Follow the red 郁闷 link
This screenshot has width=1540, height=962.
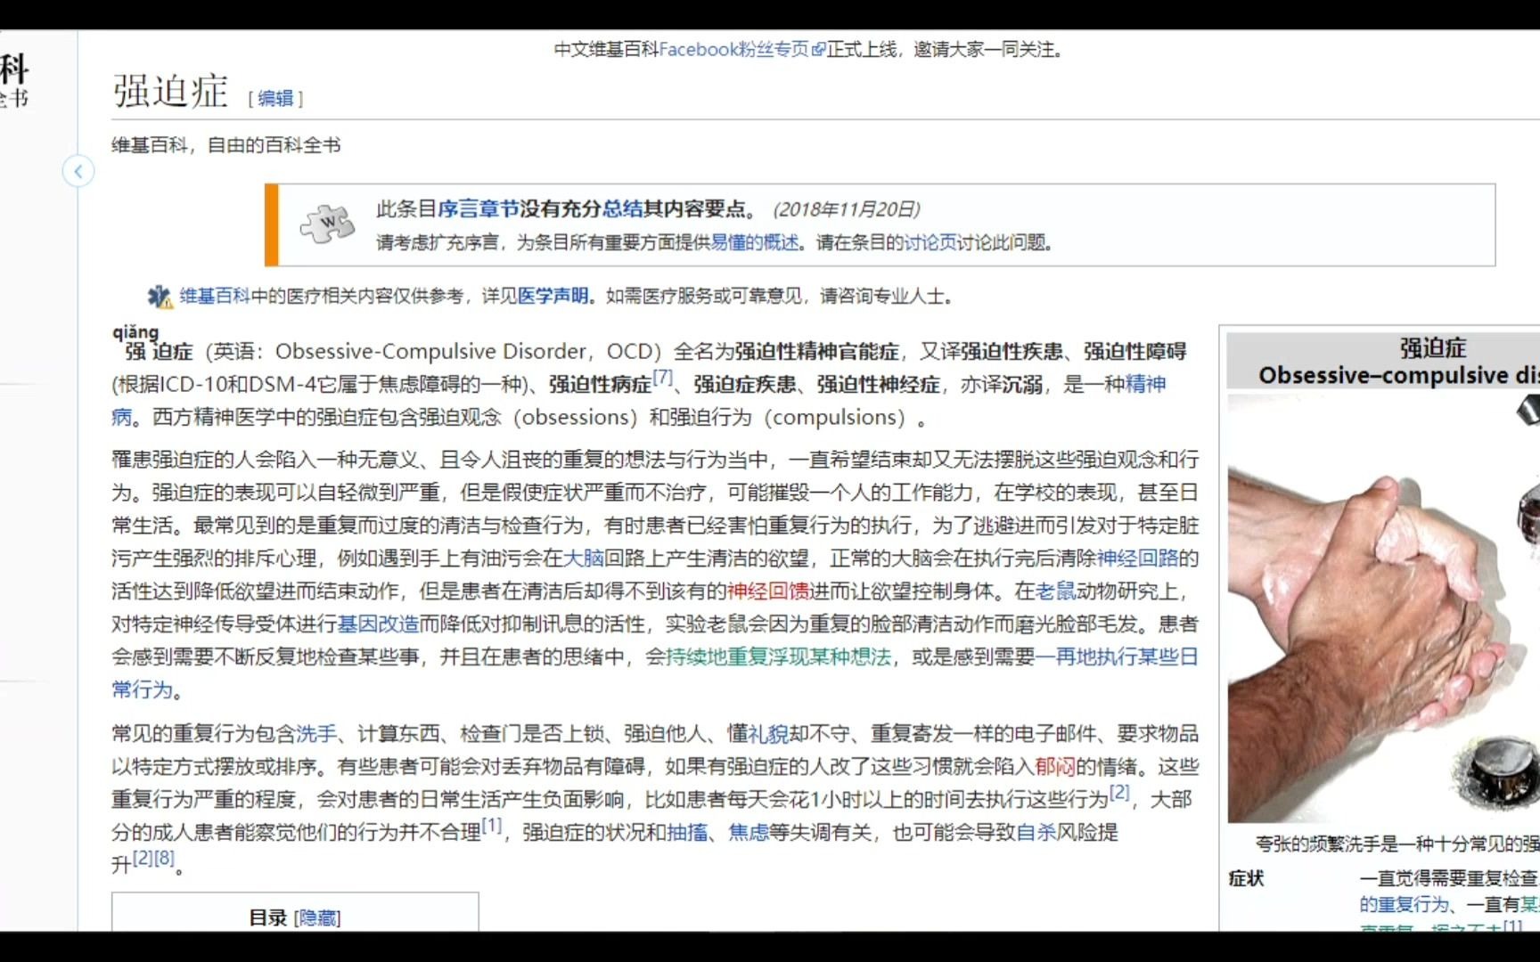pos(1055,767)
